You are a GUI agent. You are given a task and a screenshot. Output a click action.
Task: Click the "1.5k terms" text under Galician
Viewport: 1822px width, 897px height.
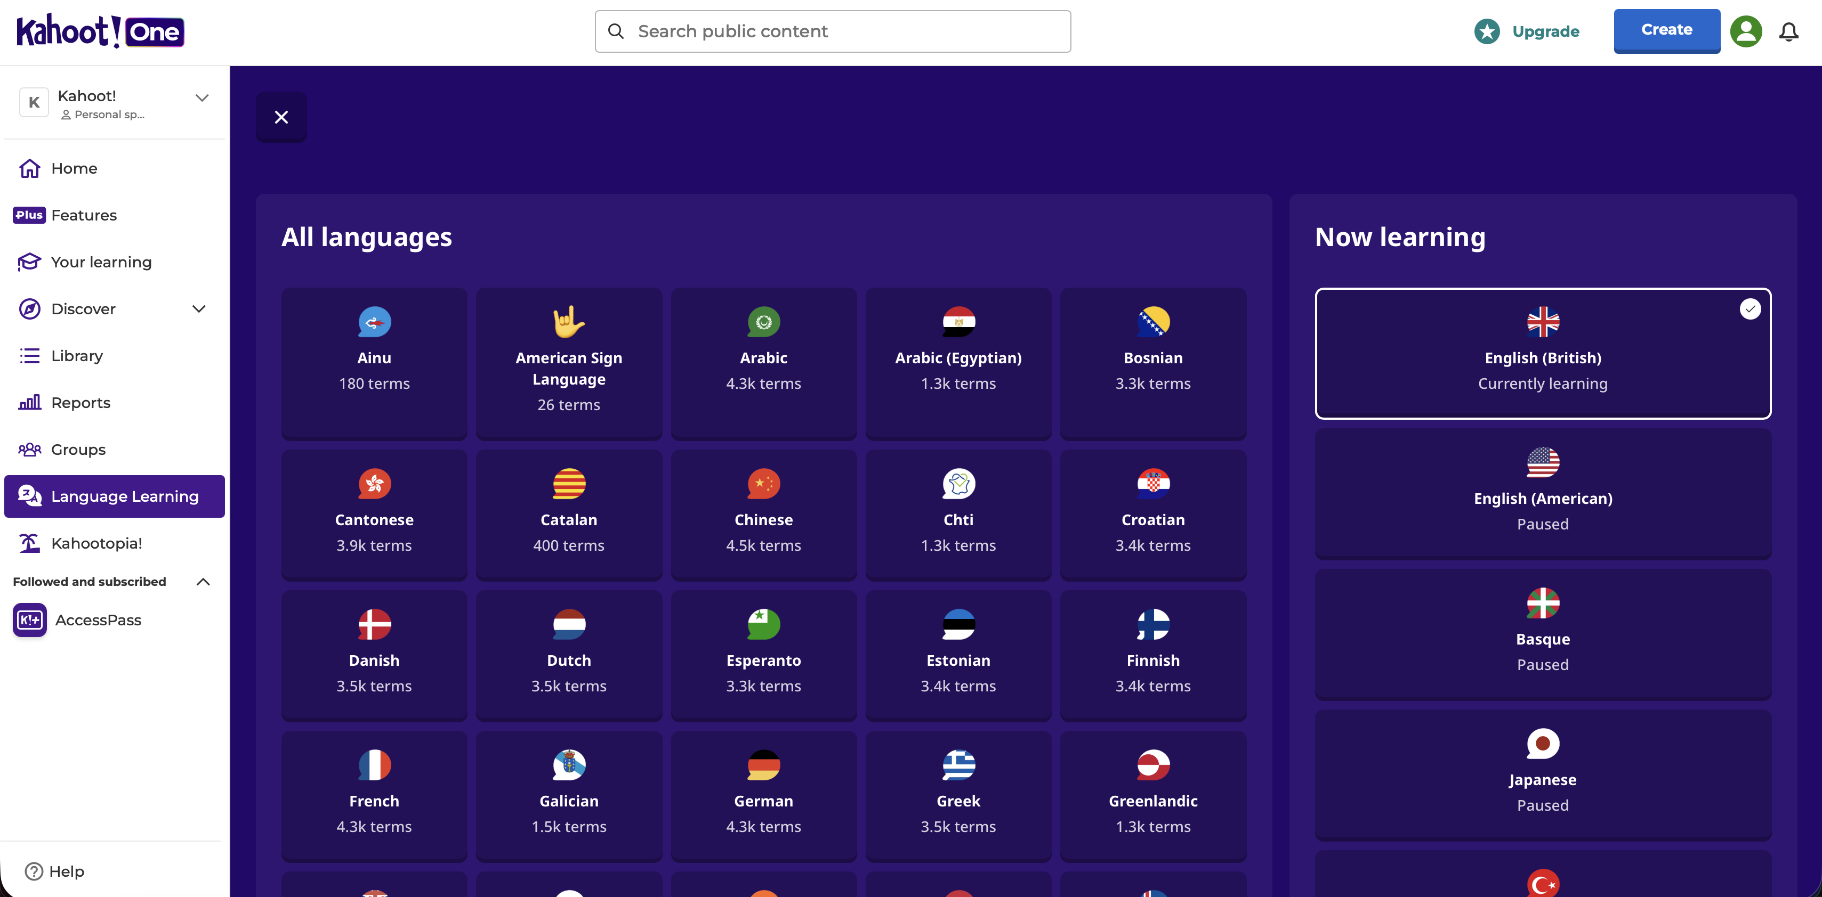pos(569,827)
